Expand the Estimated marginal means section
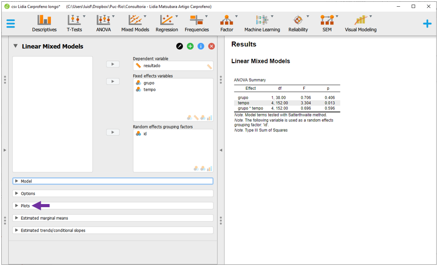 (x=44, y=218)
